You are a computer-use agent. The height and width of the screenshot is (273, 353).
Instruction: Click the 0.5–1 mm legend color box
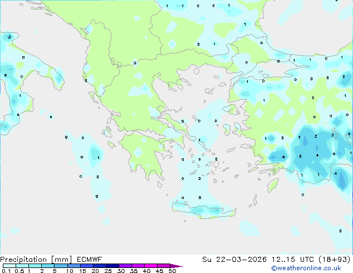[22, 266]
